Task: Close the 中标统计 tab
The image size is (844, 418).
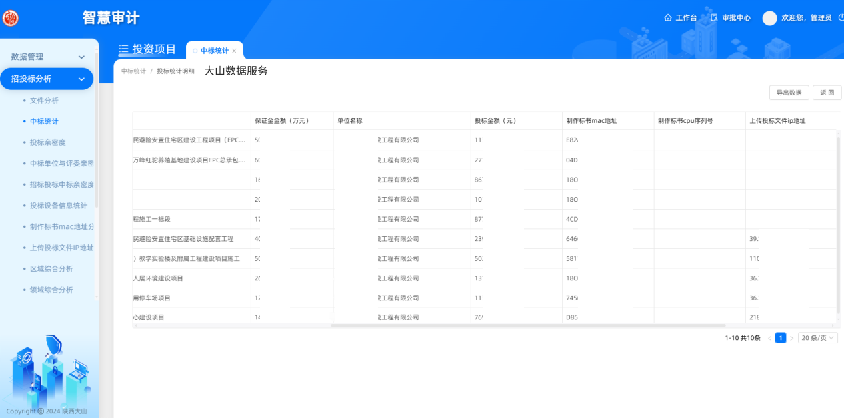Action: click(234, 51)
